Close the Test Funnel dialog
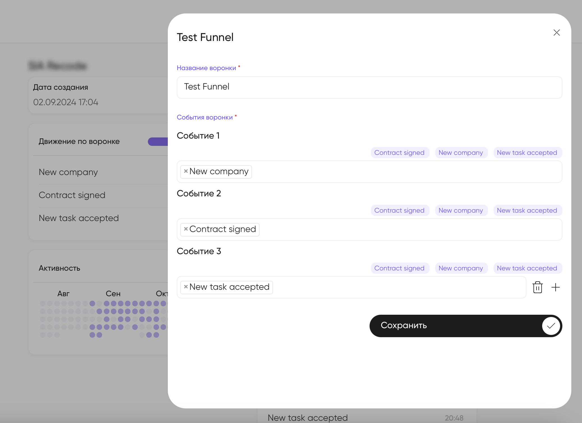This screenshot has width=582, height=423. [x=556, y=33]
